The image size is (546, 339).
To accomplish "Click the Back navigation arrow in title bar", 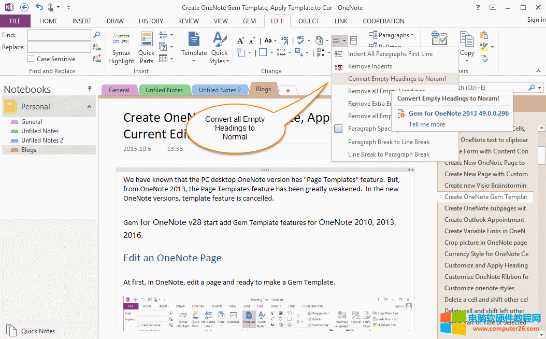I will click(x=24, y=7).
